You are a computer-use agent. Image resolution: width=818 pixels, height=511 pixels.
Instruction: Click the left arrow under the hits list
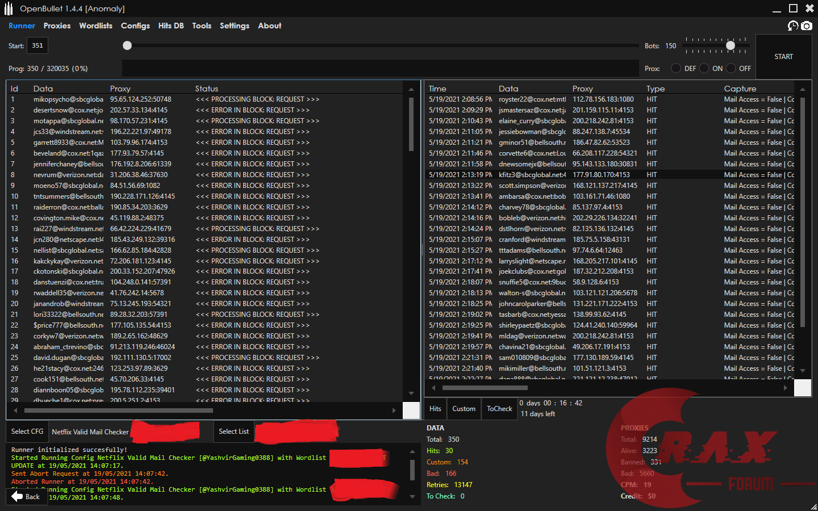433,388
